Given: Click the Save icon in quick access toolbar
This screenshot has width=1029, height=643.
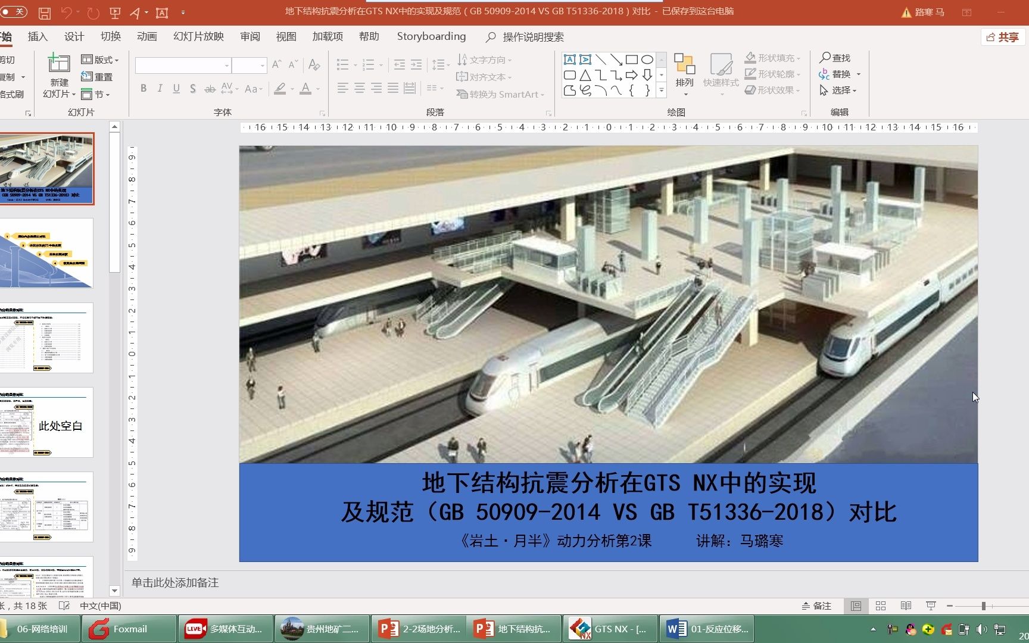Looking at the screenshot, I should [x=44, y=13].
